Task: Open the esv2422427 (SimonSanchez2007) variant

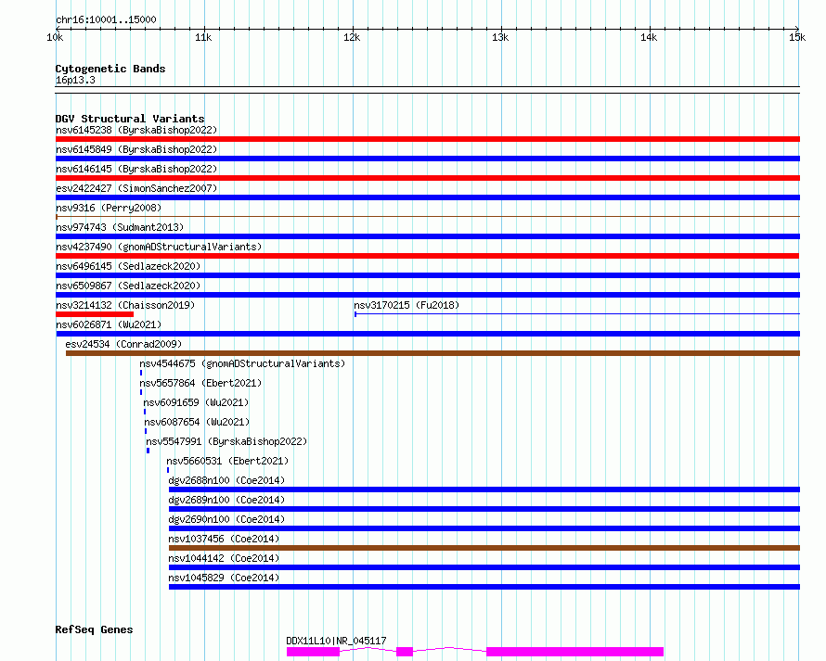Action: coord(136,188)
